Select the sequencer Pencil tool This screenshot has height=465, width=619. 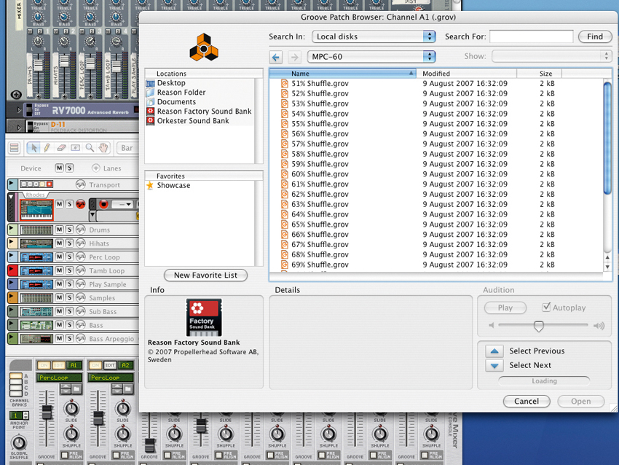click(x=47, y=148)
